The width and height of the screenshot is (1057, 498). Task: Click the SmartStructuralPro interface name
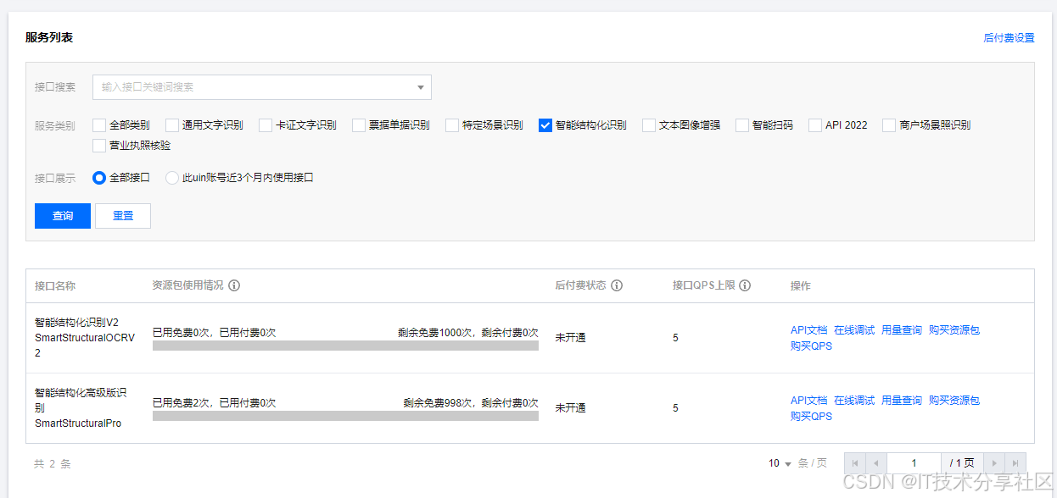[78, 423]
